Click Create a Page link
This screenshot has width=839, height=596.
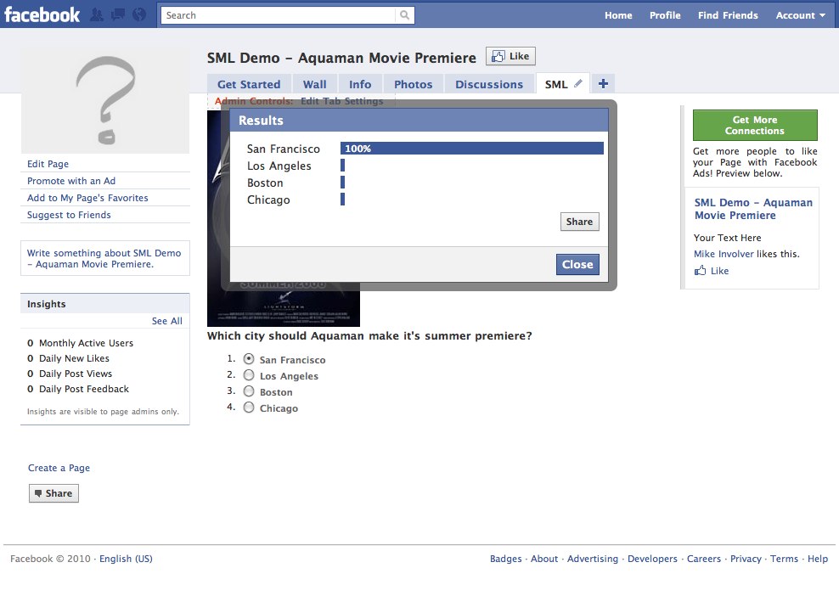[59, 468]
